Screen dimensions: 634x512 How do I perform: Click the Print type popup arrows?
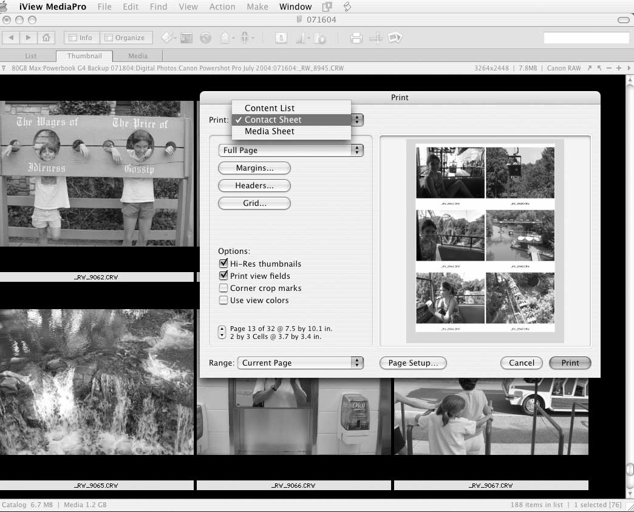(357, 120)
